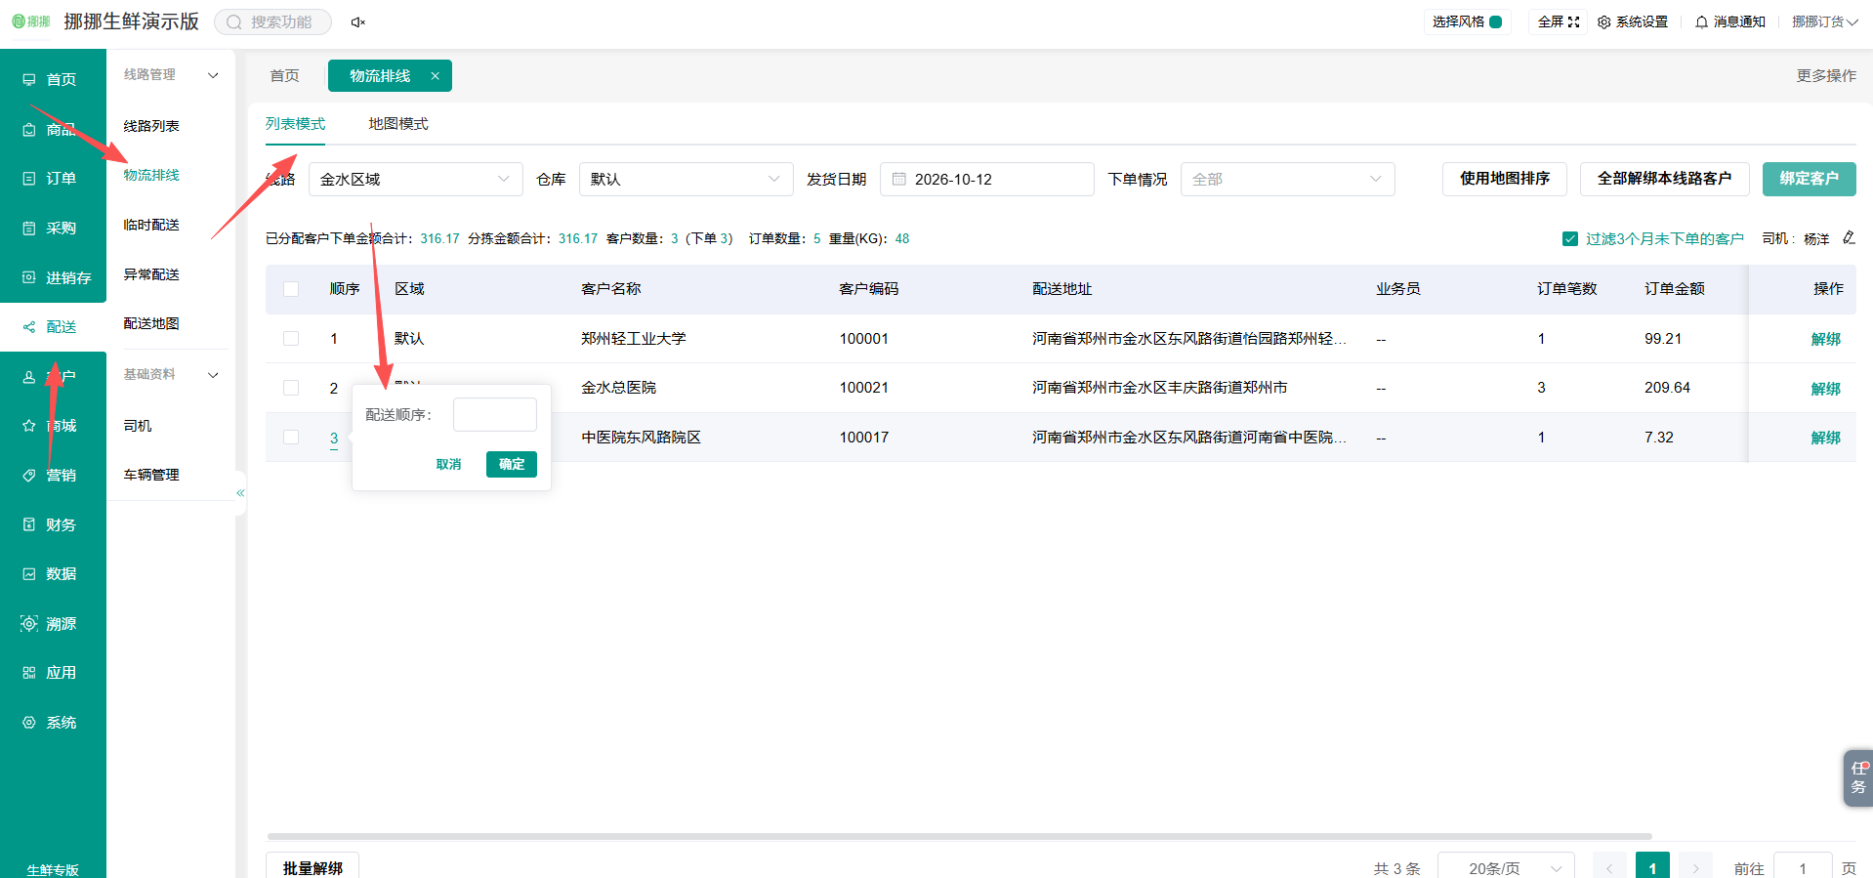Open the 采购 sidebar section

[53, 229]
